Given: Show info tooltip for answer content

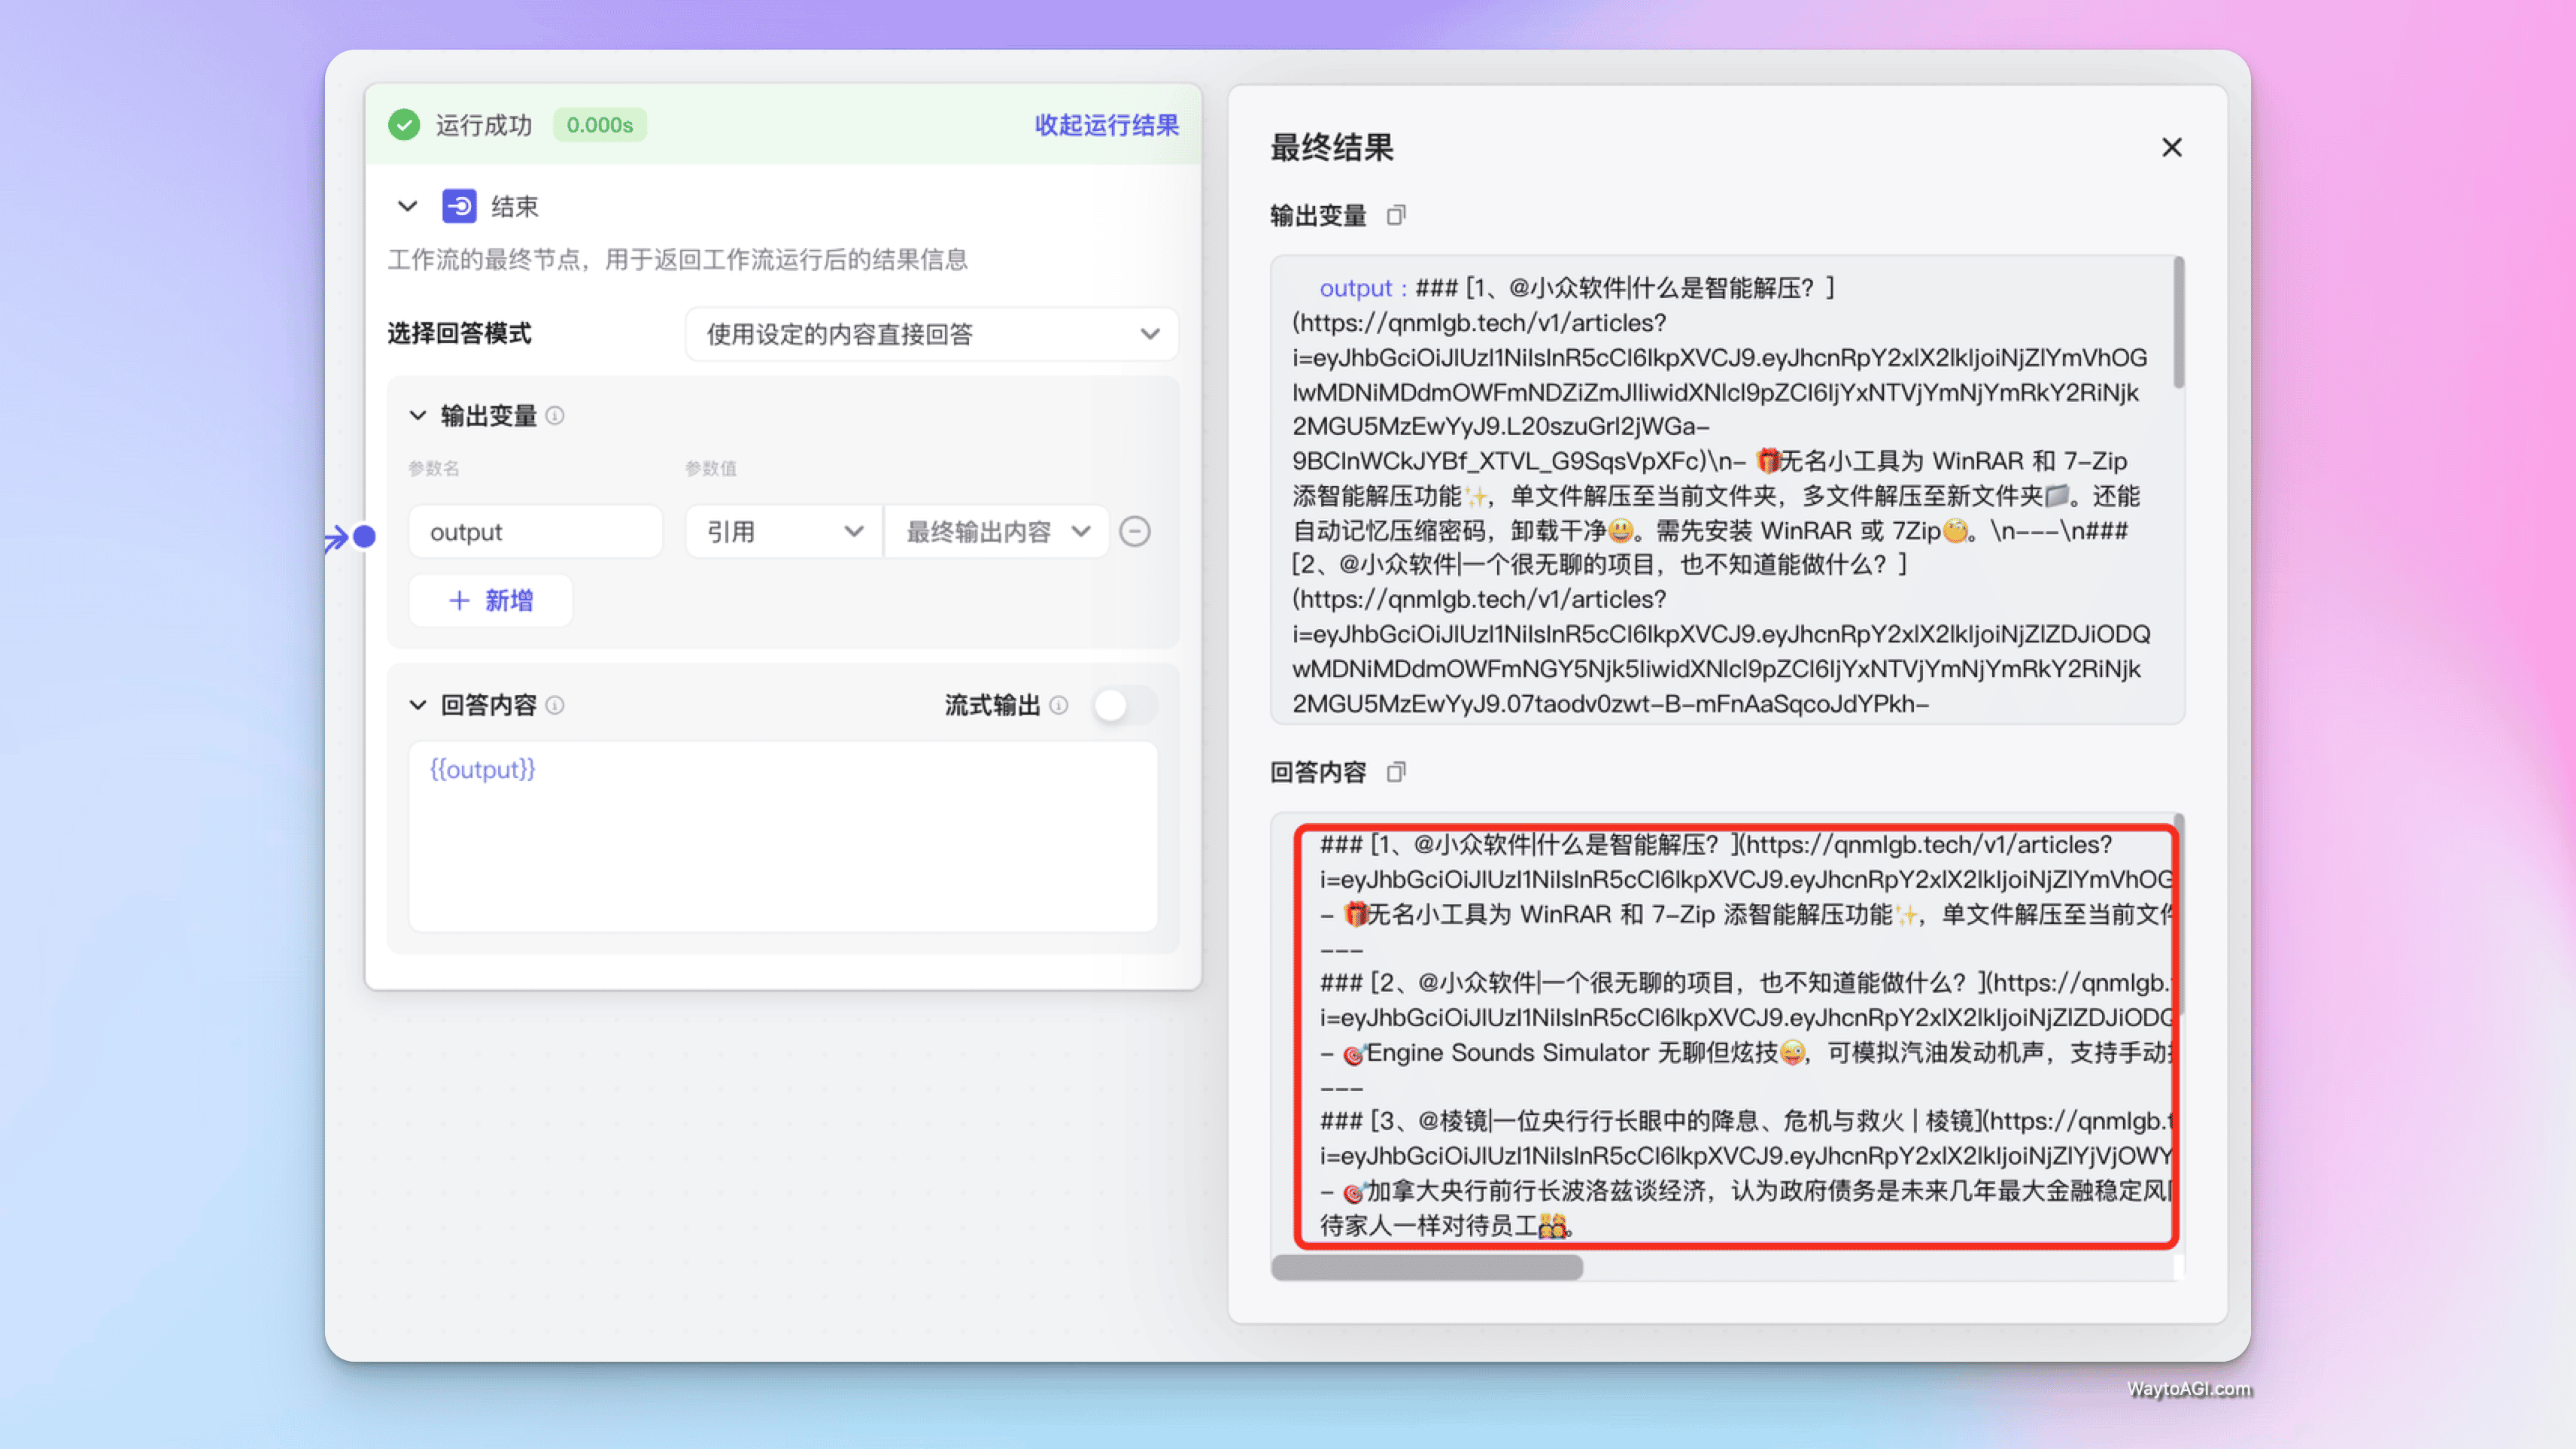Looking at the screenshot, I should click(x=555, y=705).
